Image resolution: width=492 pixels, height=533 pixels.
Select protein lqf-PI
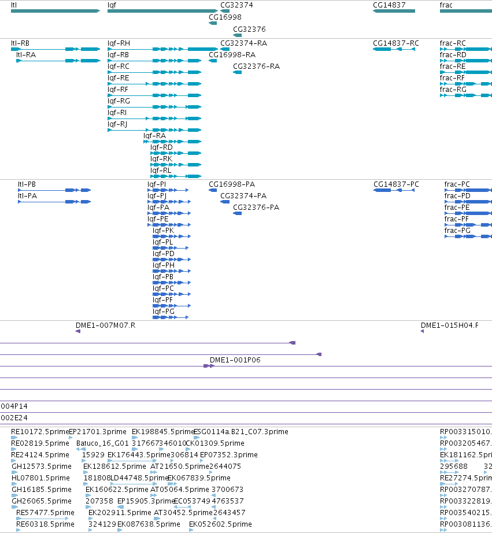(168, 190)
